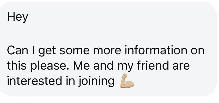Click the word "and" after "Me"

click(103, 66)
